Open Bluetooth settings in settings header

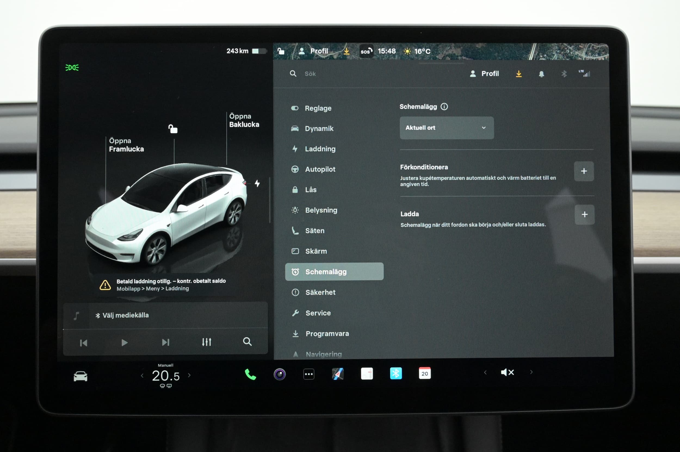point(564,74)
